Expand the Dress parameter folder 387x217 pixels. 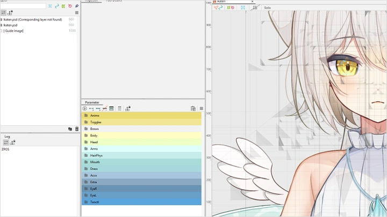tap(141, 169)
